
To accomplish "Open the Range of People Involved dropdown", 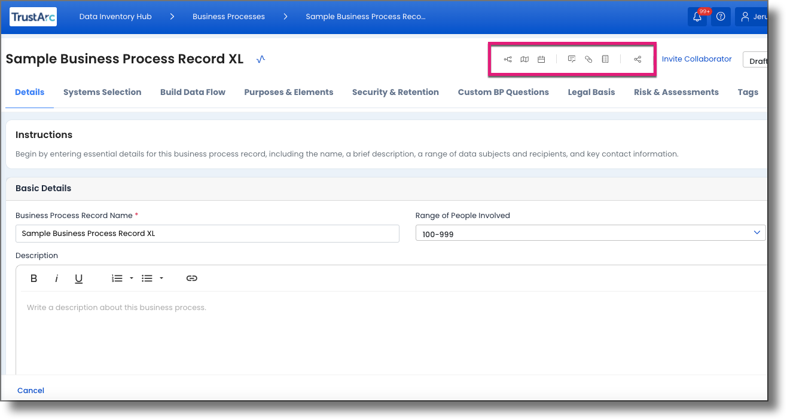I will click(757, 232).
